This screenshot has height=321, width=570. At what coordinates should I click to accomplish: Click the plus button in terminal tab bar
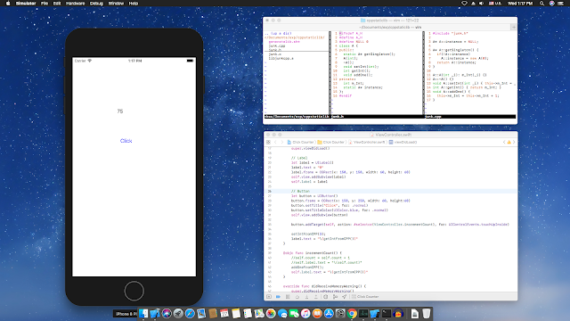(513, 28)
